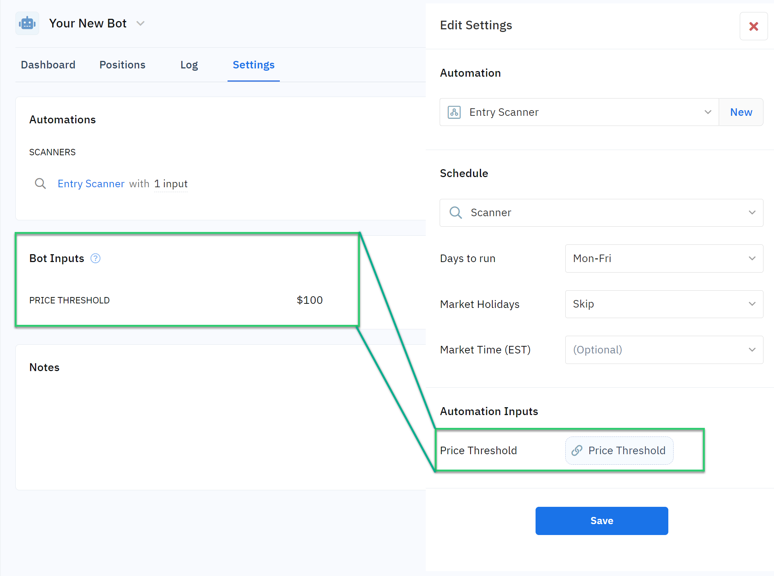Click the robot bot icon
Image resolution: width=774 pixels, height=576 pixels.
[x=27, y=23]
